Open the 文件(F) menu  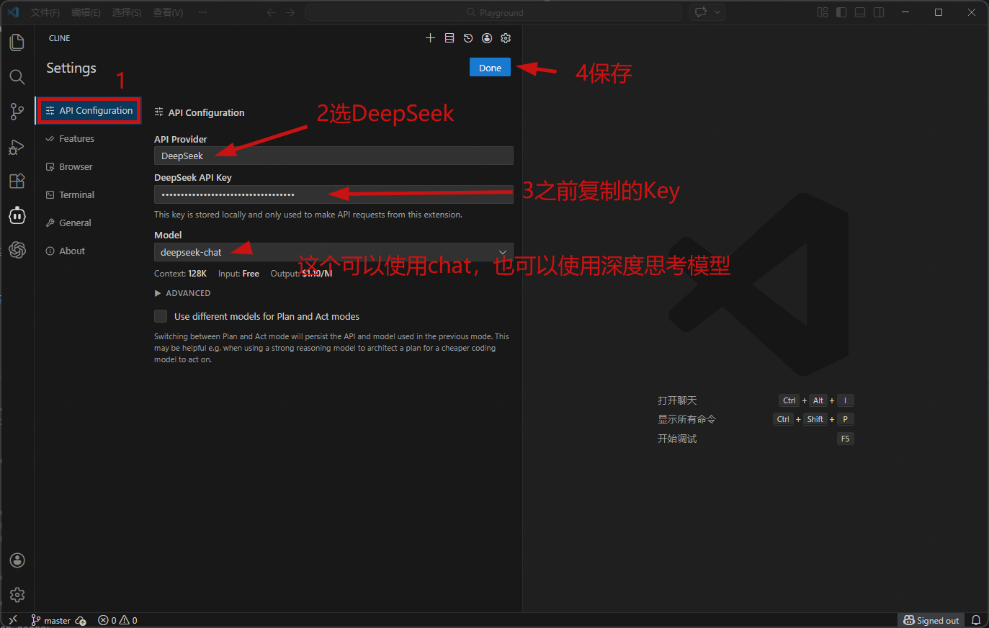coord(45,12)
